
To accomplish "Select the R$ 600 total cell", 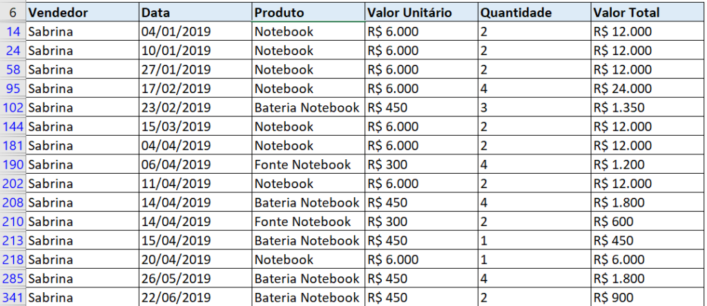I will (x=649, y=221).
